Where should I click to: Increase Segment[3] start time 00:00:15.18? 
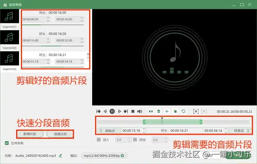click(48, 60)
